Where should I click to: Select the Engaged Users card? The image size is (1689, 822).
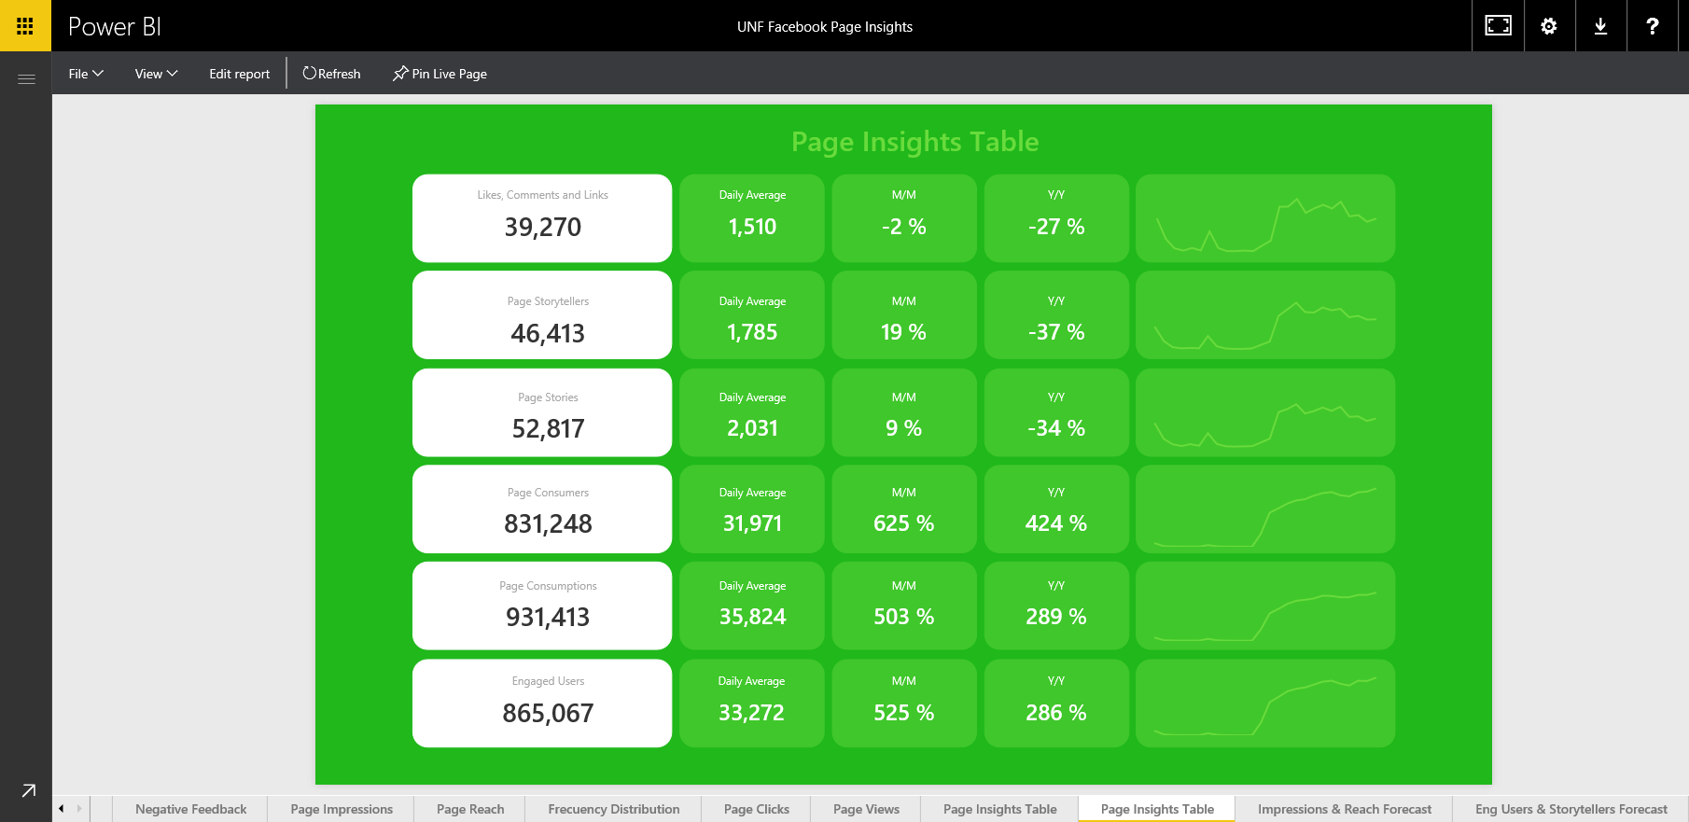tap(542, 704)
